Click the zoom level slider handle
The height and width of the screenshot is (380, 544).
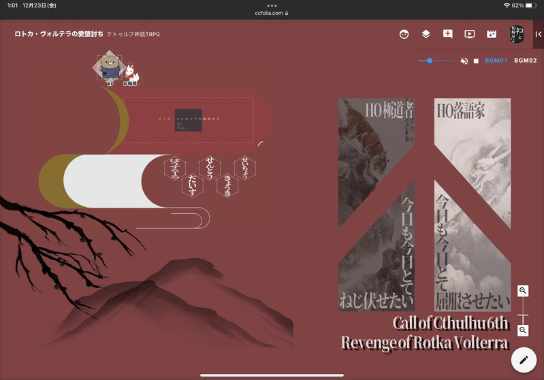click(x=523, y=315)
